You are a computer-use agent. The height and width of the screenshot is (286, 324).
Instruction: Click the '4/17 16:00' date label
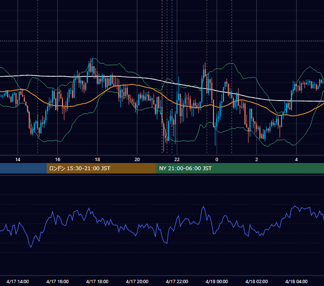[x=58, y=281]
